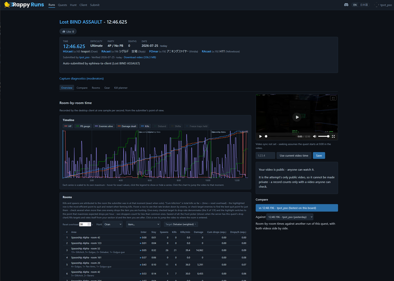Click Use current video time button
This screenshot has width=394, height=281.
pos(294,156)
